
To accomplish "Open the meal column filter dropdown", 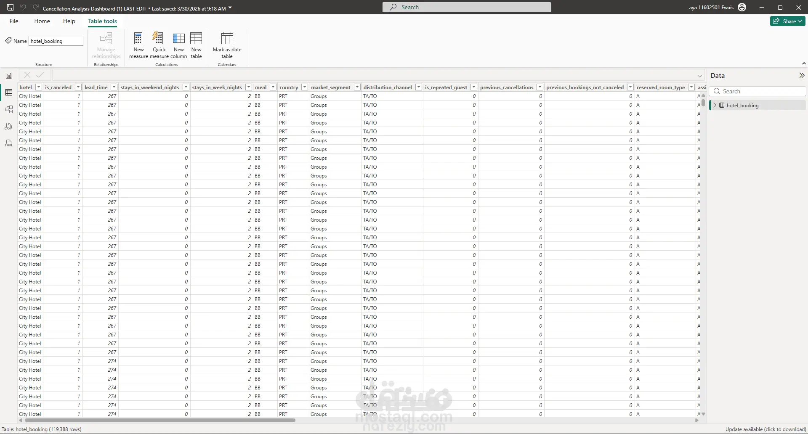I will click(x=273, y=87).
